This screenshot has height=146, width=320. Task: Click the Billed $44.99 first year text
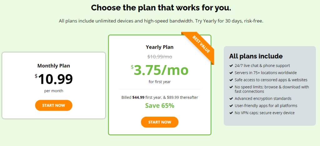pyautogui.click(x=160, y=97)
